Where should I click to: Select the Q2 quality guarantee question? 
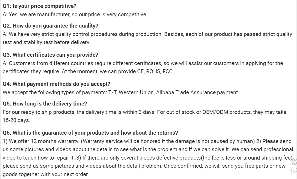(50, 26)
